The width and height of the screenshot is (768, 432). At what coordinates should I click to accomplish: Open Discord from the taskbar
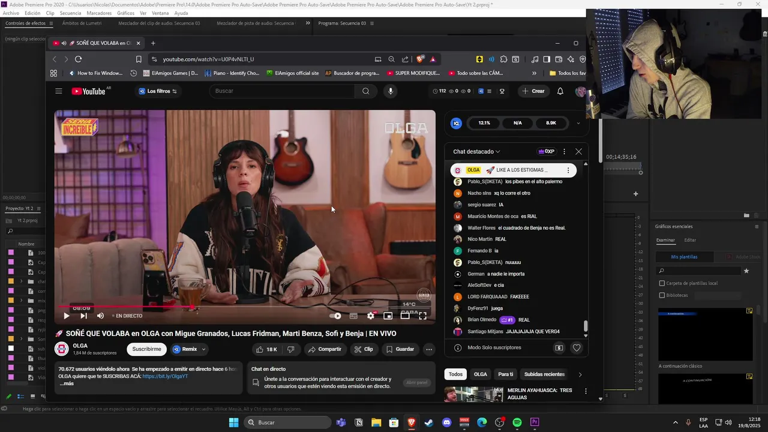click(x=446, y=422)
